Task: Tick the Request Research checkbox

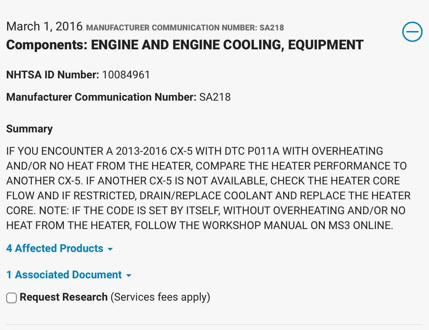Action: click(11, 298)
